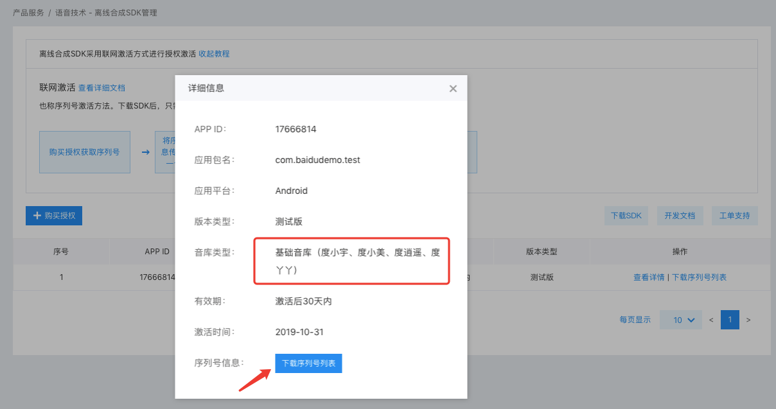Navigate to 产品服务 in the breadcrumb
The width and height of the screenshot is (776, 409).
(28, 13)
